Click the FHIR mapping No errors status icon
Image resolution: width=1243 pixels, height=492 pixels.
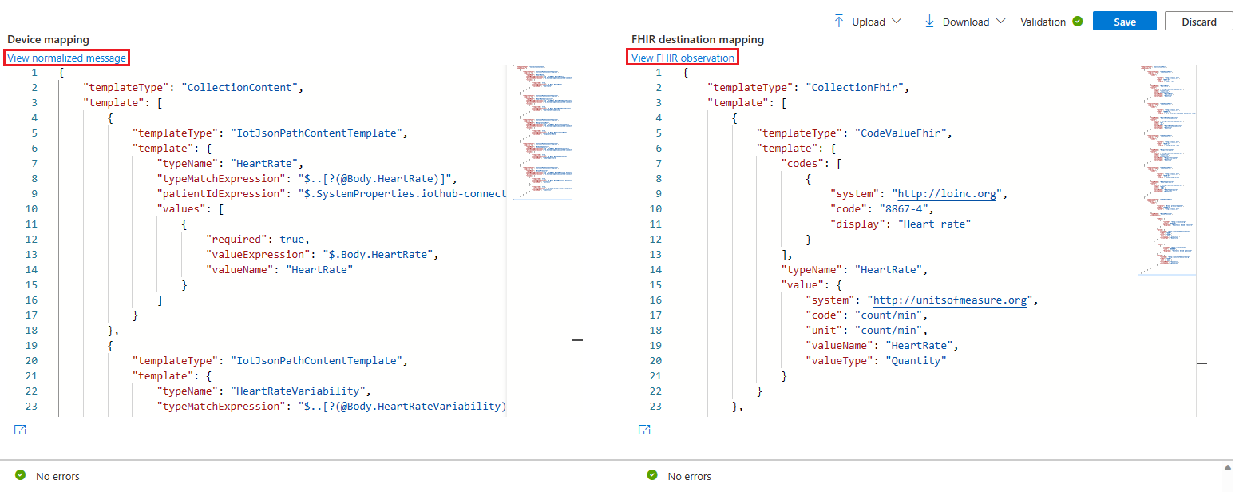tap(652, 476)
